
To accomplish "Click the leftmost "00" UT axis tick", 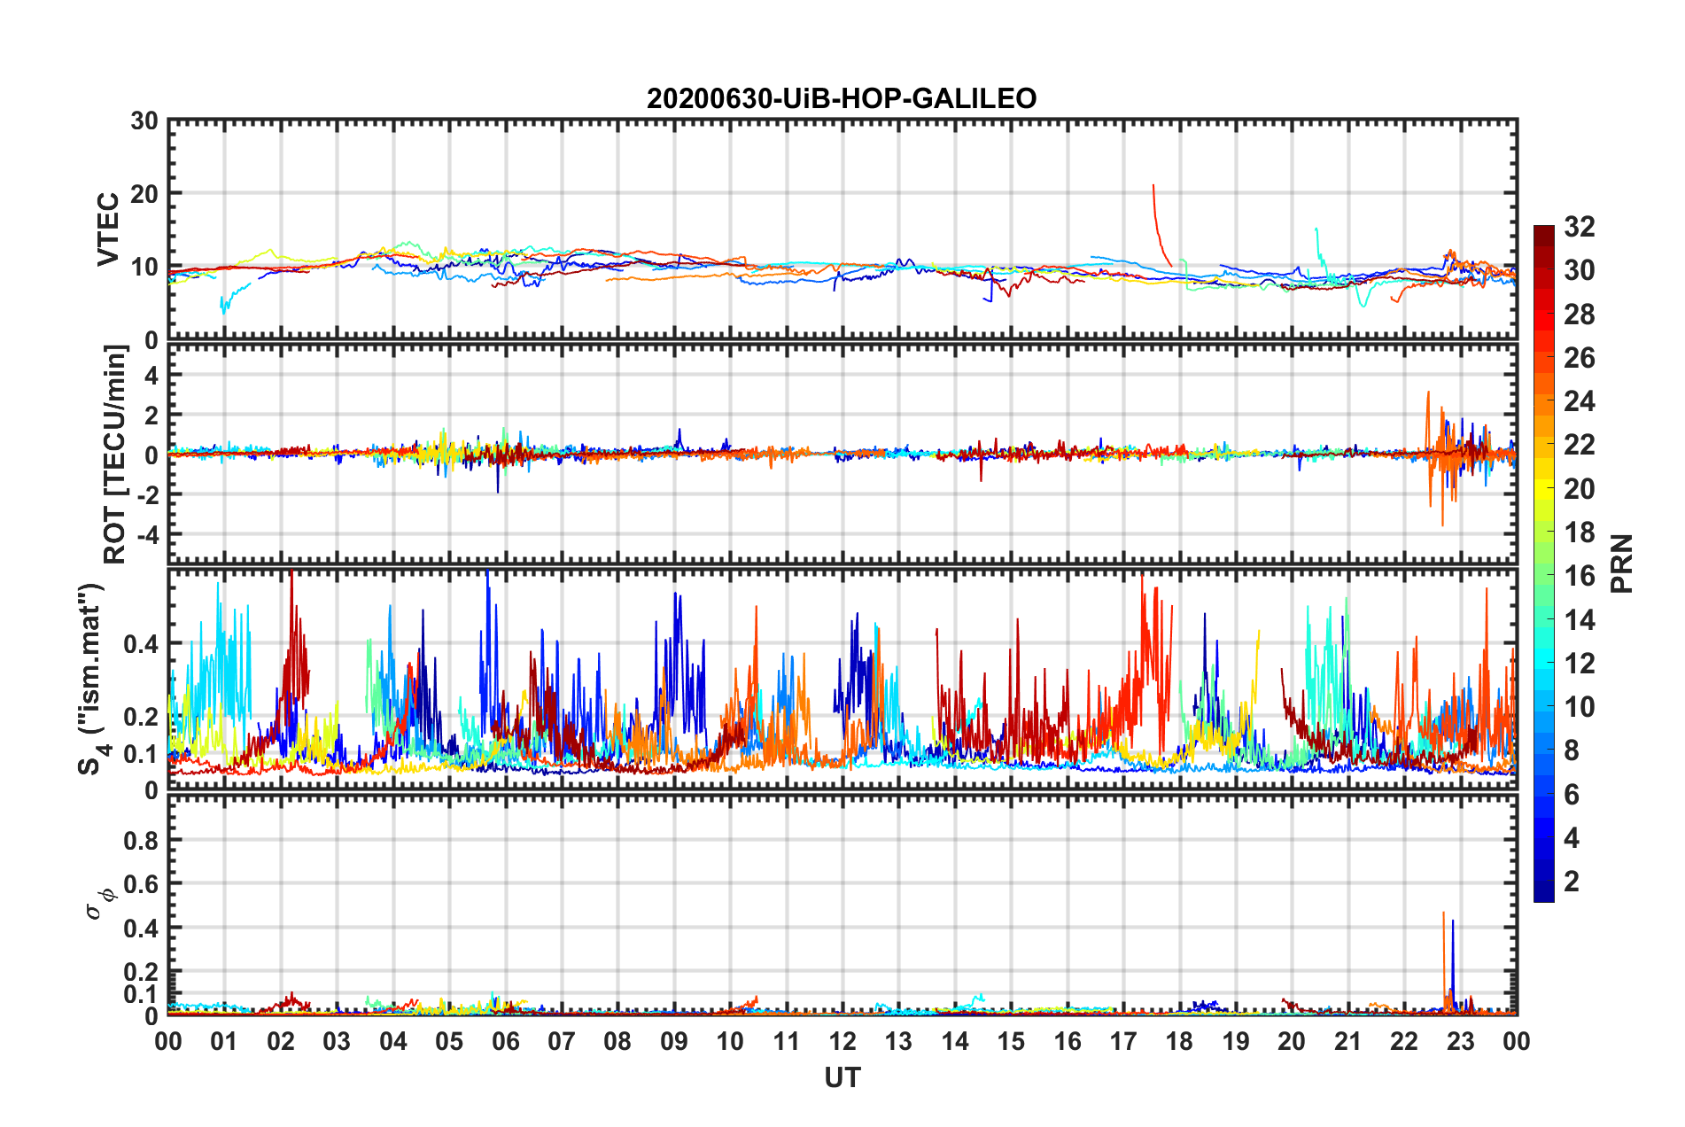I will (168, 1041).
